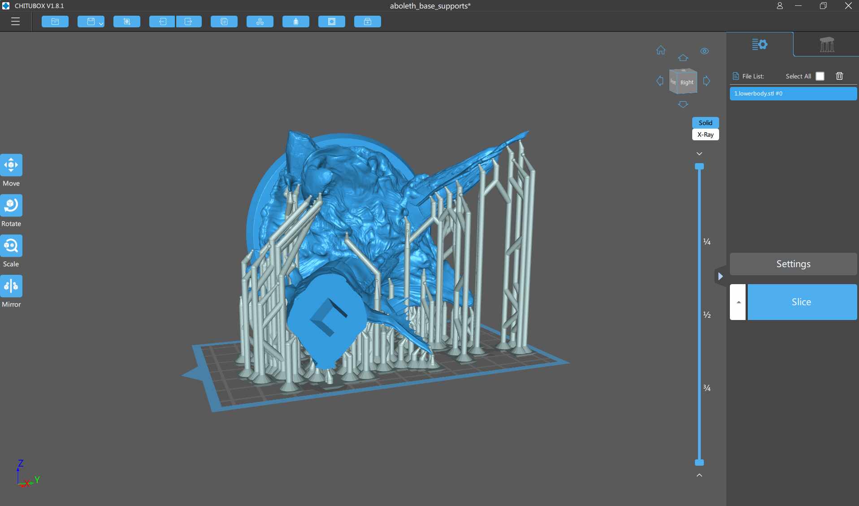Enable the Select All checkbox

click(820, 76)
